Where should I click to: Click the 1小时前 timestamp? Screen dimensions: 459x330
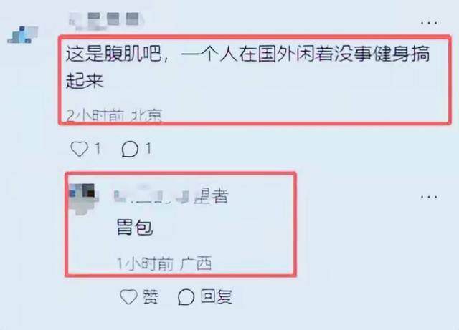point(145,263)
